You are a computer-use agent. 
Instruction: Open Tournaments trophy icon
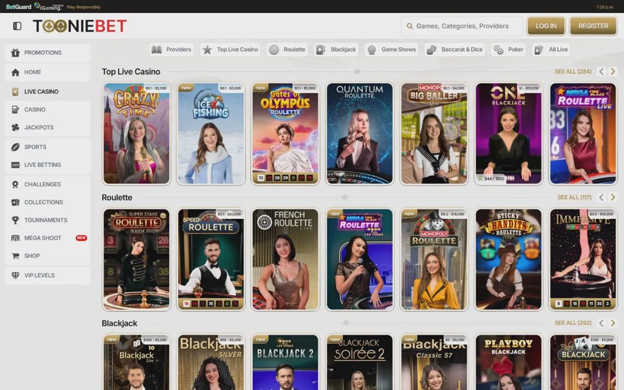coord(15,220)
